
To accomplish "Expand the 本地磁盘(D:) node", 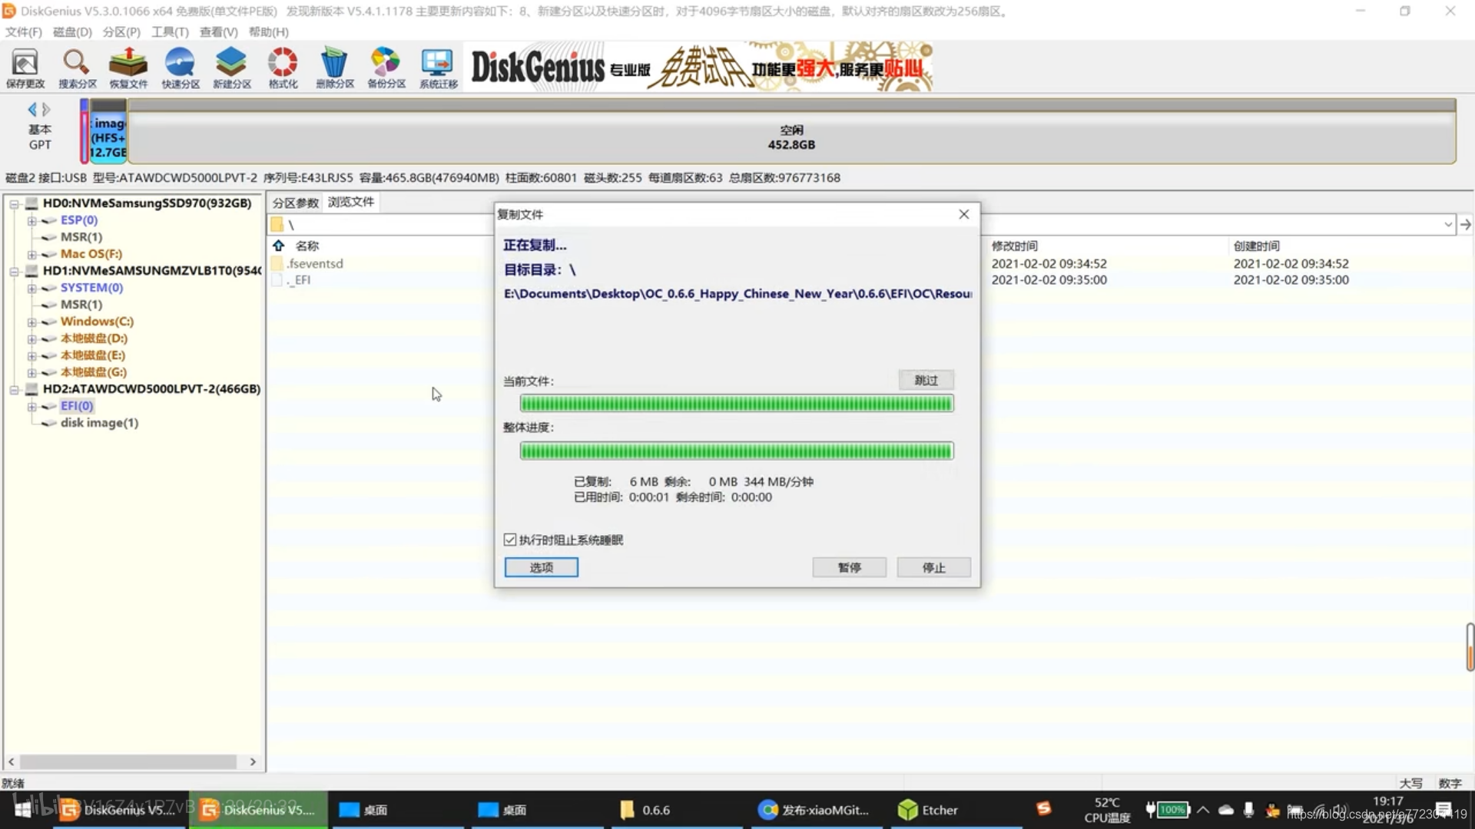I will click(x=31, y=339).
